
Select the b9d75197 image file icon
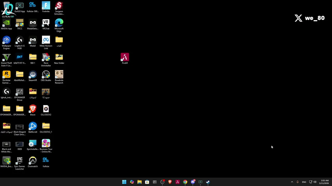coord(20,59)
